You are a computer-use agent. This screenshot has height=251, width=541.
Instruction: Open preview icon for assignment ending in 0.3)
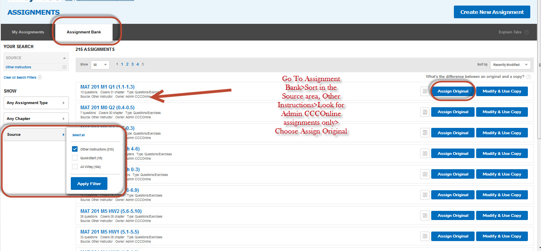tap(425, 133)
